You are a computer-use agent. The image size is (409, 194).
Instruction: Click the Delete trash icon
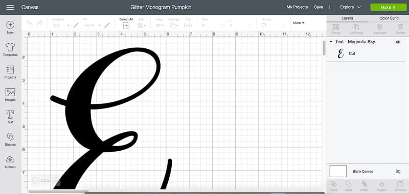click(400, 27)
